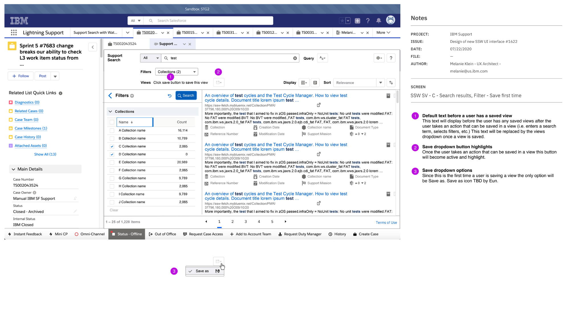Click the reset filters undo icon
This screenshot has height=326, width=570.
[x=170, y=96]
